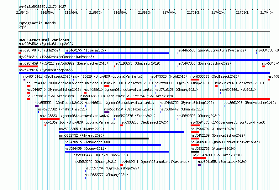Select the purple nsv6551920 variant bar
The image size is (279, 190).
107,112
